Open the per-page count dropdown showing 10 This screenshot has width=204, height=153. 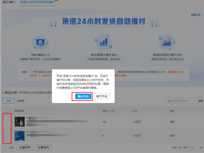(x=194, y=148)
